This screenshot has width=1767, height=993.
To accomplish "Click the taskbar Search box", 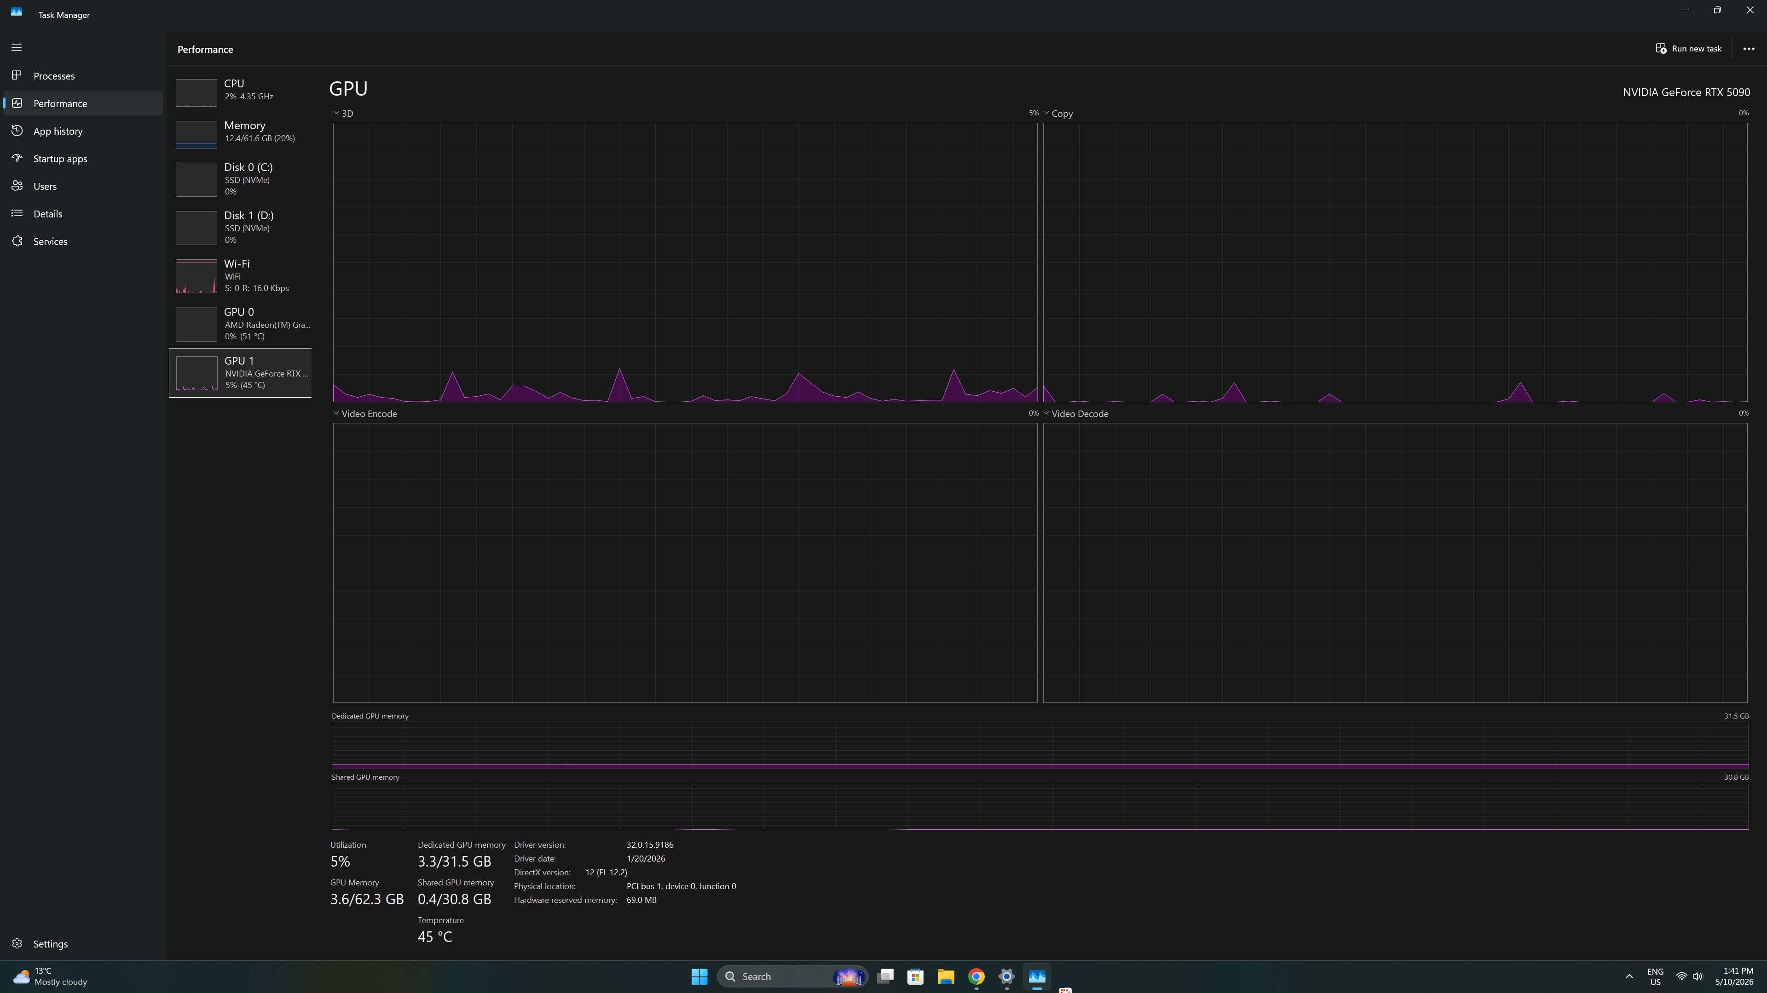I will tap(792, 976).
